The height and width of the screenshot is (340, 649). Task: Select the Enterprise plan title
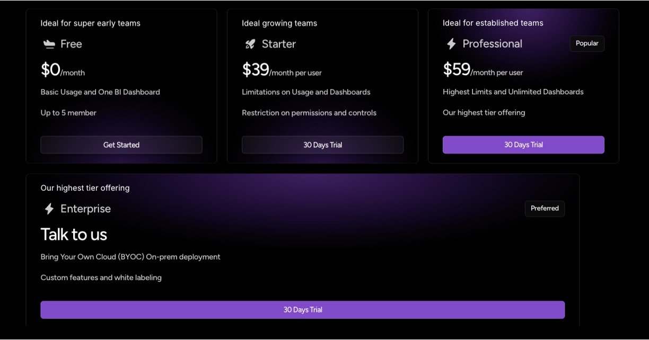pos(85,209)
